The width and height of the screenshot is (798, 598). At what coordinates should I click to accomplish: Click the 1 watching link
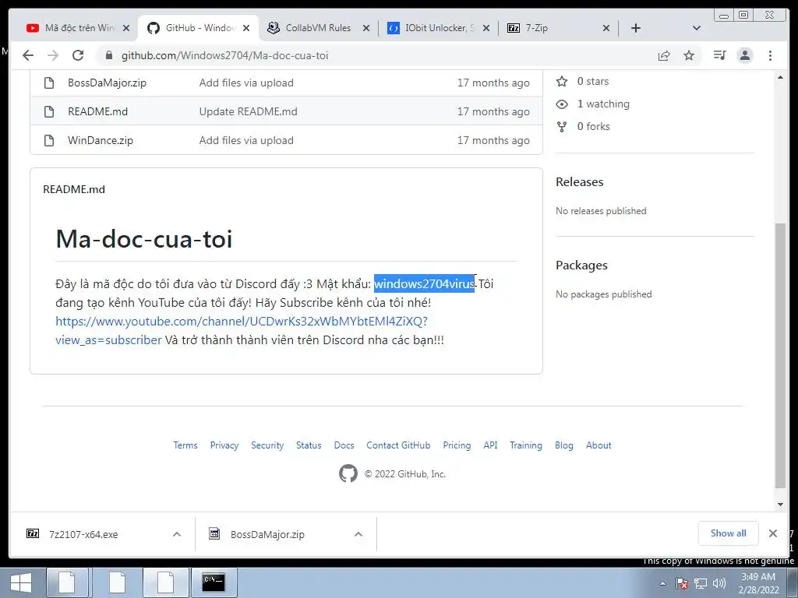click(603, 104)
